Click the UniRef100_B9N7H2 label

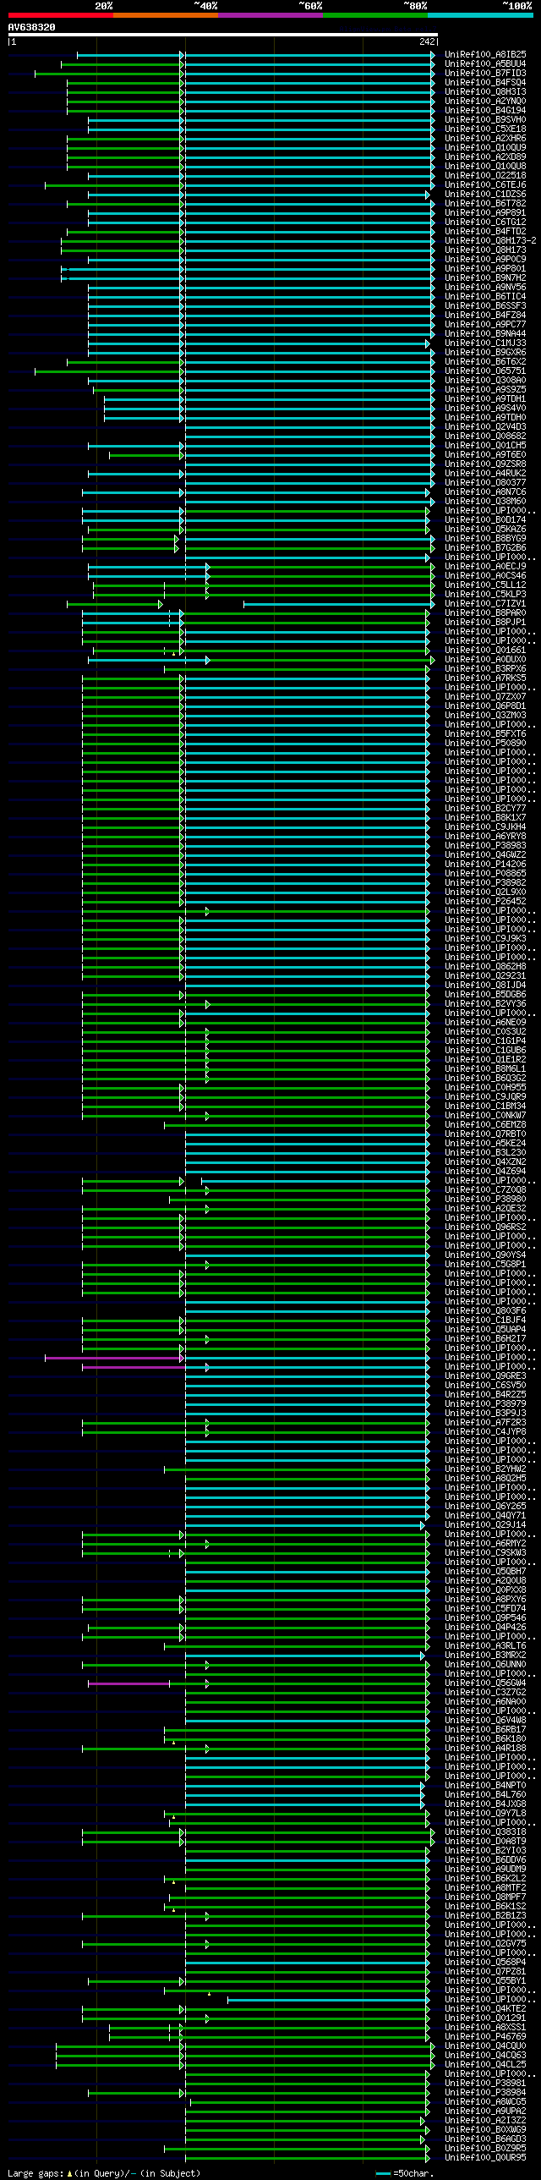pos(485,277)
